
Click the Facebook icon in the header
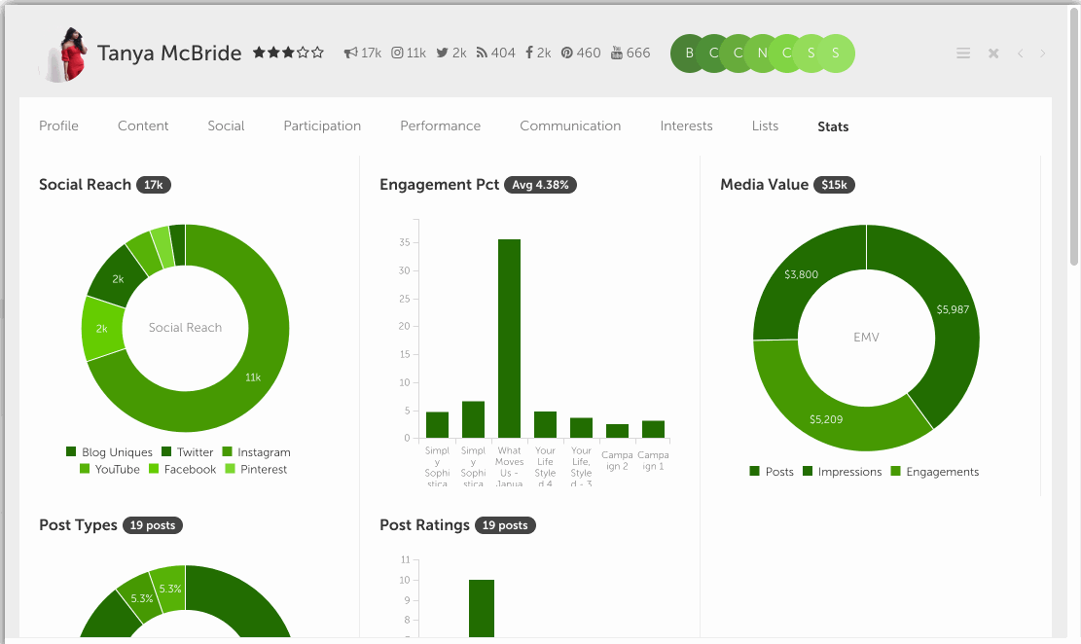point(528,53)
